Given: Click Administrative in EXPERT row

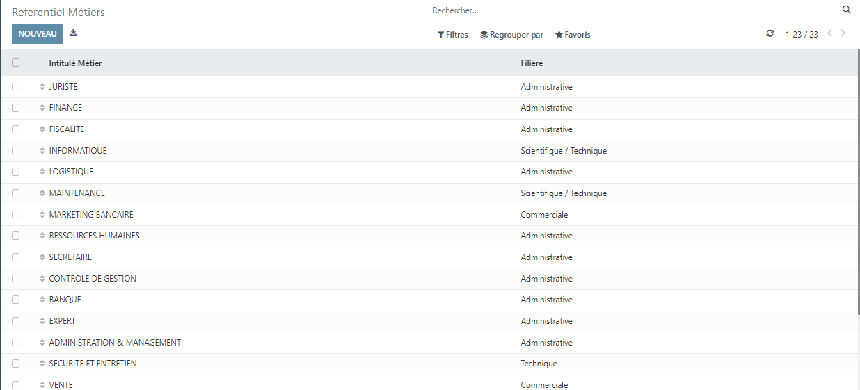Looking at the screenshot, I should tap(546, 321).
